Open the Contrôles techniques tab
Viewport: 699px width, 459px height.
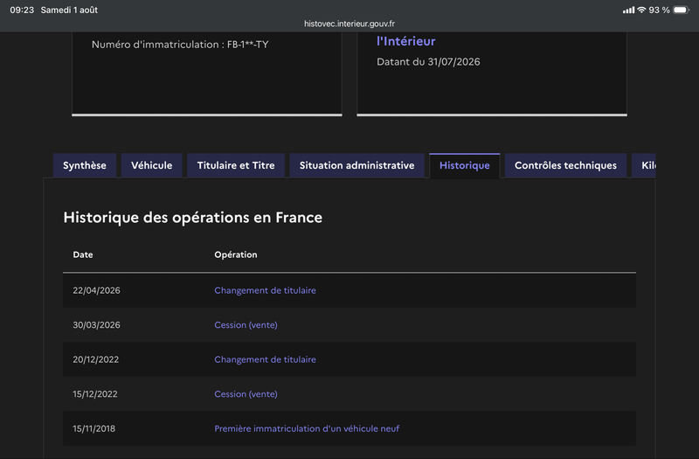(x=565, y=165)
